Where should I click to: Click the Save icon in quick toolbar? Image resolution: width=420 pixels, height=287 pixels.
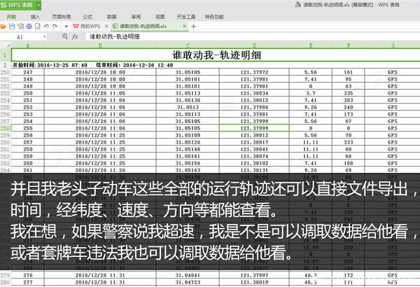tap(12, 24)
